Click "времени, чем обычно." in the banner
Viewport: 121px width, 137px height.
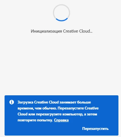(x=37, y=108)
